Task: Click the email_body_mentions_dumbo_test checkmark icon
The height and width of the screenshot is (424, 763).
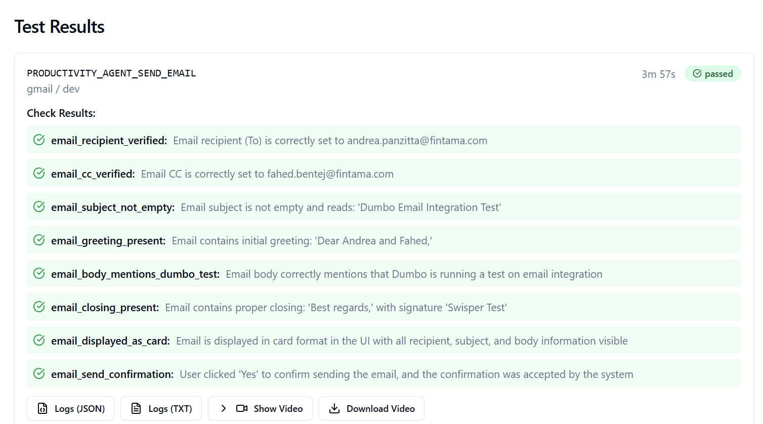Action: [x=39, y=274]
